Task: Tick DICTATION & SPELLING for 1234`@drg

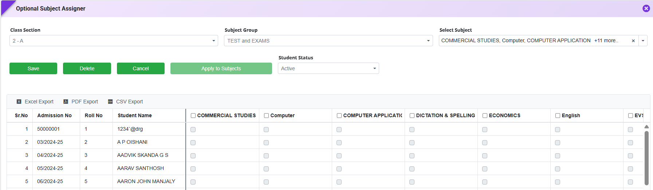Action: [x=412, y=130]
